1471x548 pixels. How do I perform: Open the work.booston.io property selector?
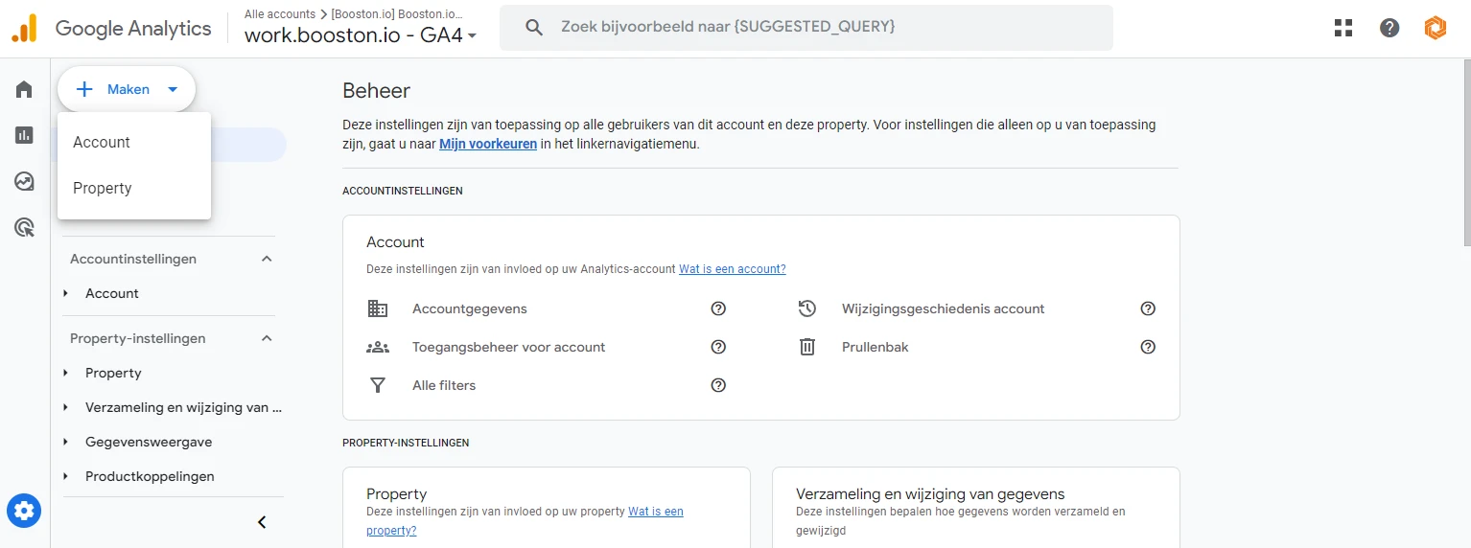tap(361, 35)
